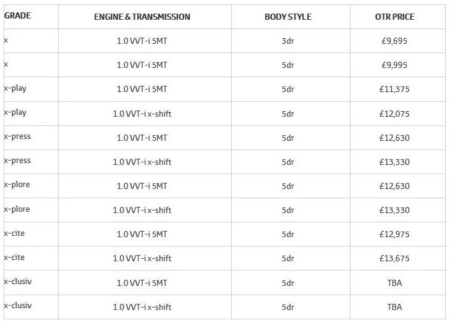Click x-clusiv grade in x-shift row

[18, 305]
